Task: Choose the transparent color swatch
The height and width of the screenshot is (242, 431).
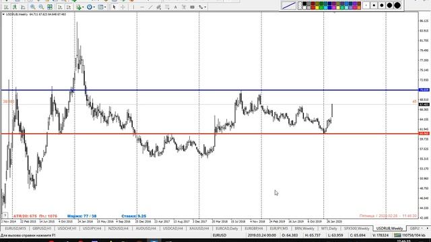Action: (300, 5)
